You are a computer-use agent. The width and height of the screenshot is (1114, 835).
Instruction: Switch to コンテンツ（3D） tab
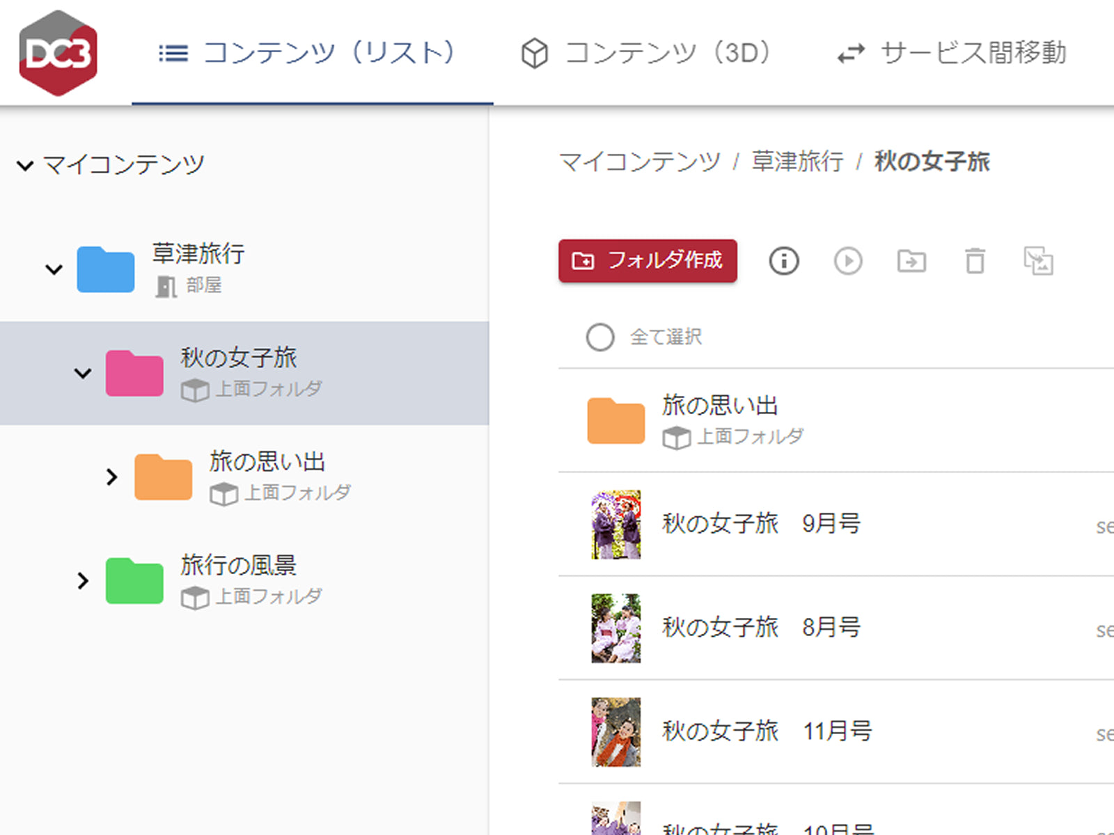pos(645,53)
